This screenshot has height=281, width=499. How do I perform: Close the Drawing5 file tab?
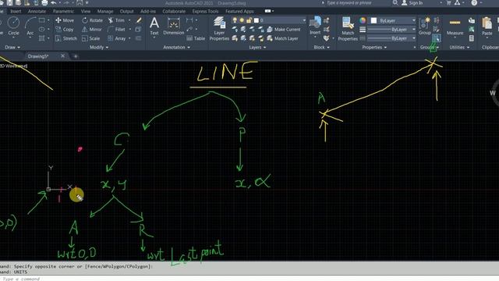click(x=62, y=56)
